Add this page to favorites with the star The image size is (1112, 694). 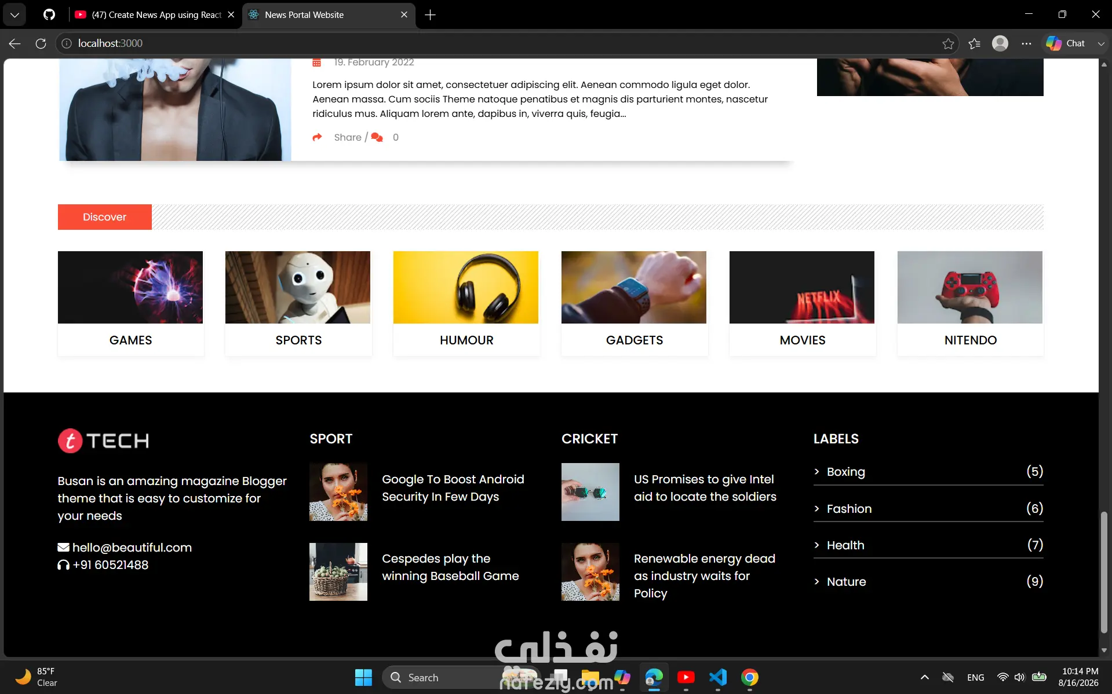tap(948, 43)
